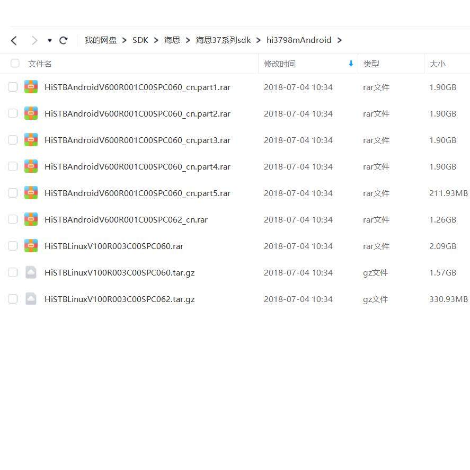Viewport: 470px width, 470px height.
Task: Select file HiSTBLinuxV100R003C00SPC060.tar.gz
Action: tap(120, 273)
